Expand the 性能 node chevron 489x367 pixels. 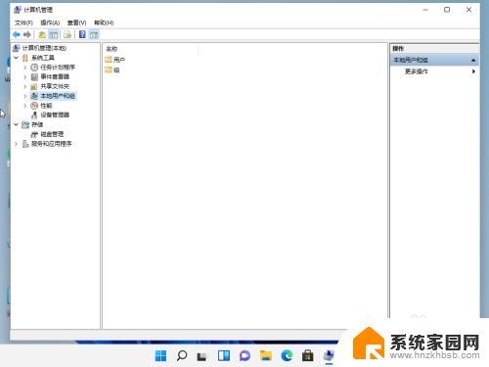25,106
